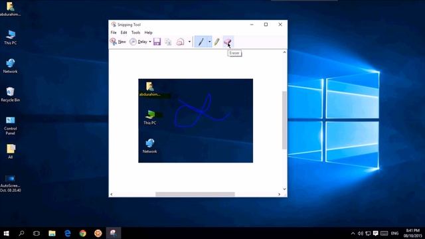Minimize the Snipping Tool window
This screenshot has height=239, width=425.
tap(252, 25)
